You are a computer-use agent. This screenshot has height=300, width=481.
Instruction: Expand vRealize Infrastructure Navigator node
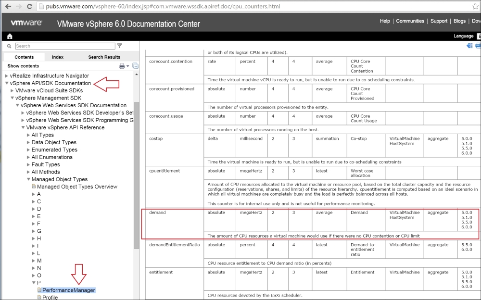click(6, 76)
